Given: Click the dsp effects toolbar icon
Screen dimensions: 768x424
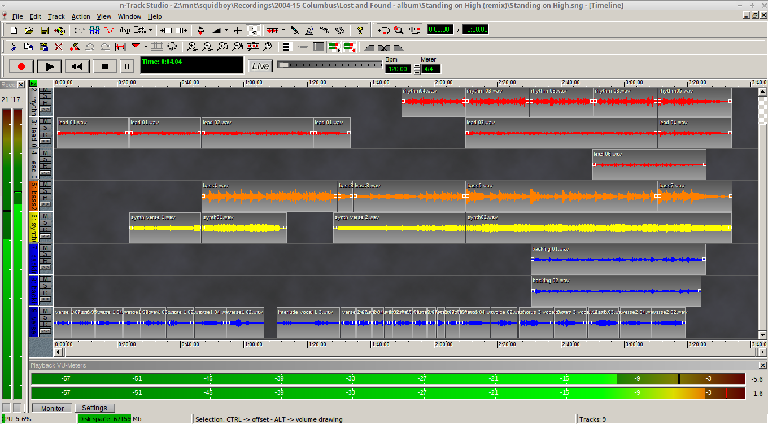Looking at the screenshot, I should tap(125, 30).
